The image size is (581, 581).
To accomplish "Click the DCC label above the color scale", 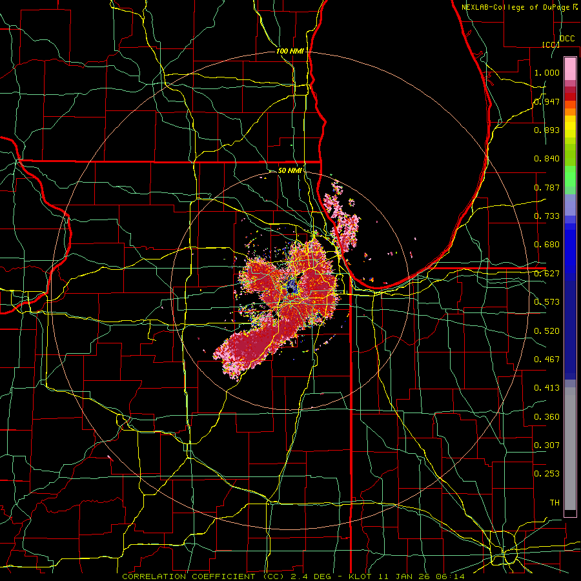I will point(567,39).
